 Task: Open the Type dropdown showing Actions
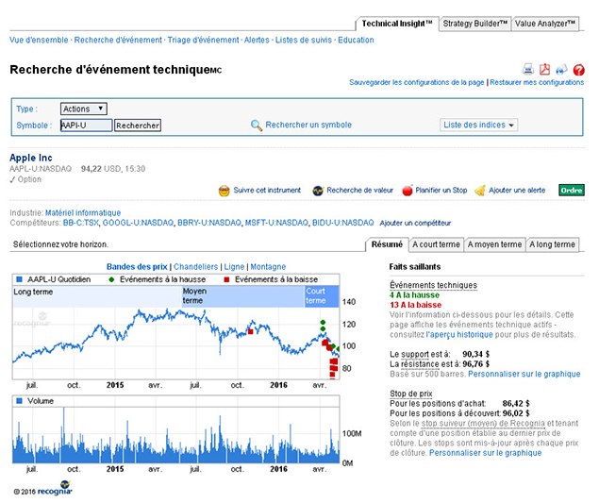[x=84, y=109]
